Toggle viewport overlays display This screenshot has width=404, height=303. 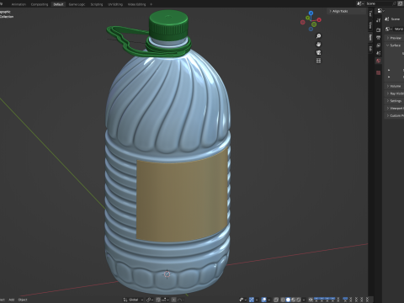click(264, 300)
